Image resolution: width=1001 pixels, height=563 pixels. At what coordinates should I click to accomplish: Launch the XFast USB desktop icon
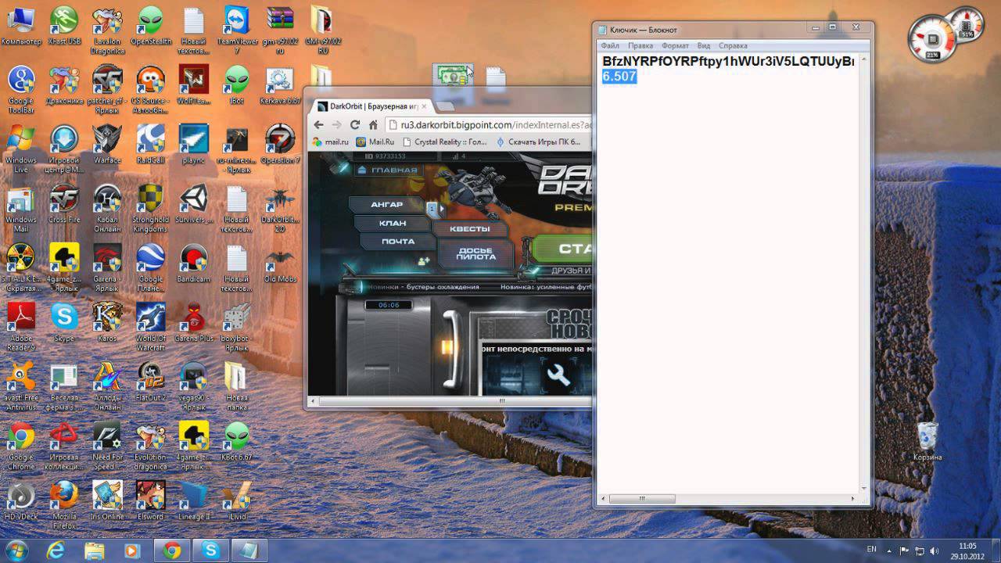coord(64,25)
